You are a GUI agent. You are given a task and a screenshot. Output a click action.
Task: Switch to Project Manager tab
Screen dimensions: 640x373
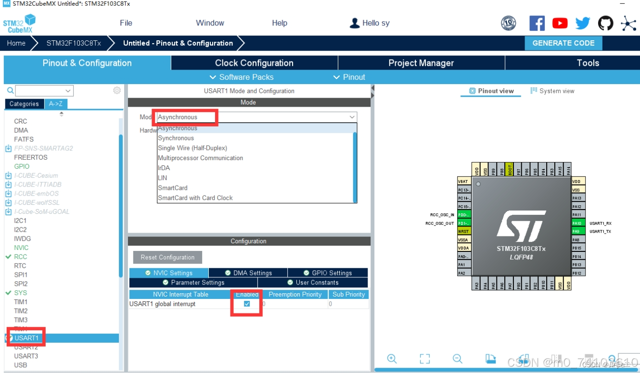coord(421,63)
